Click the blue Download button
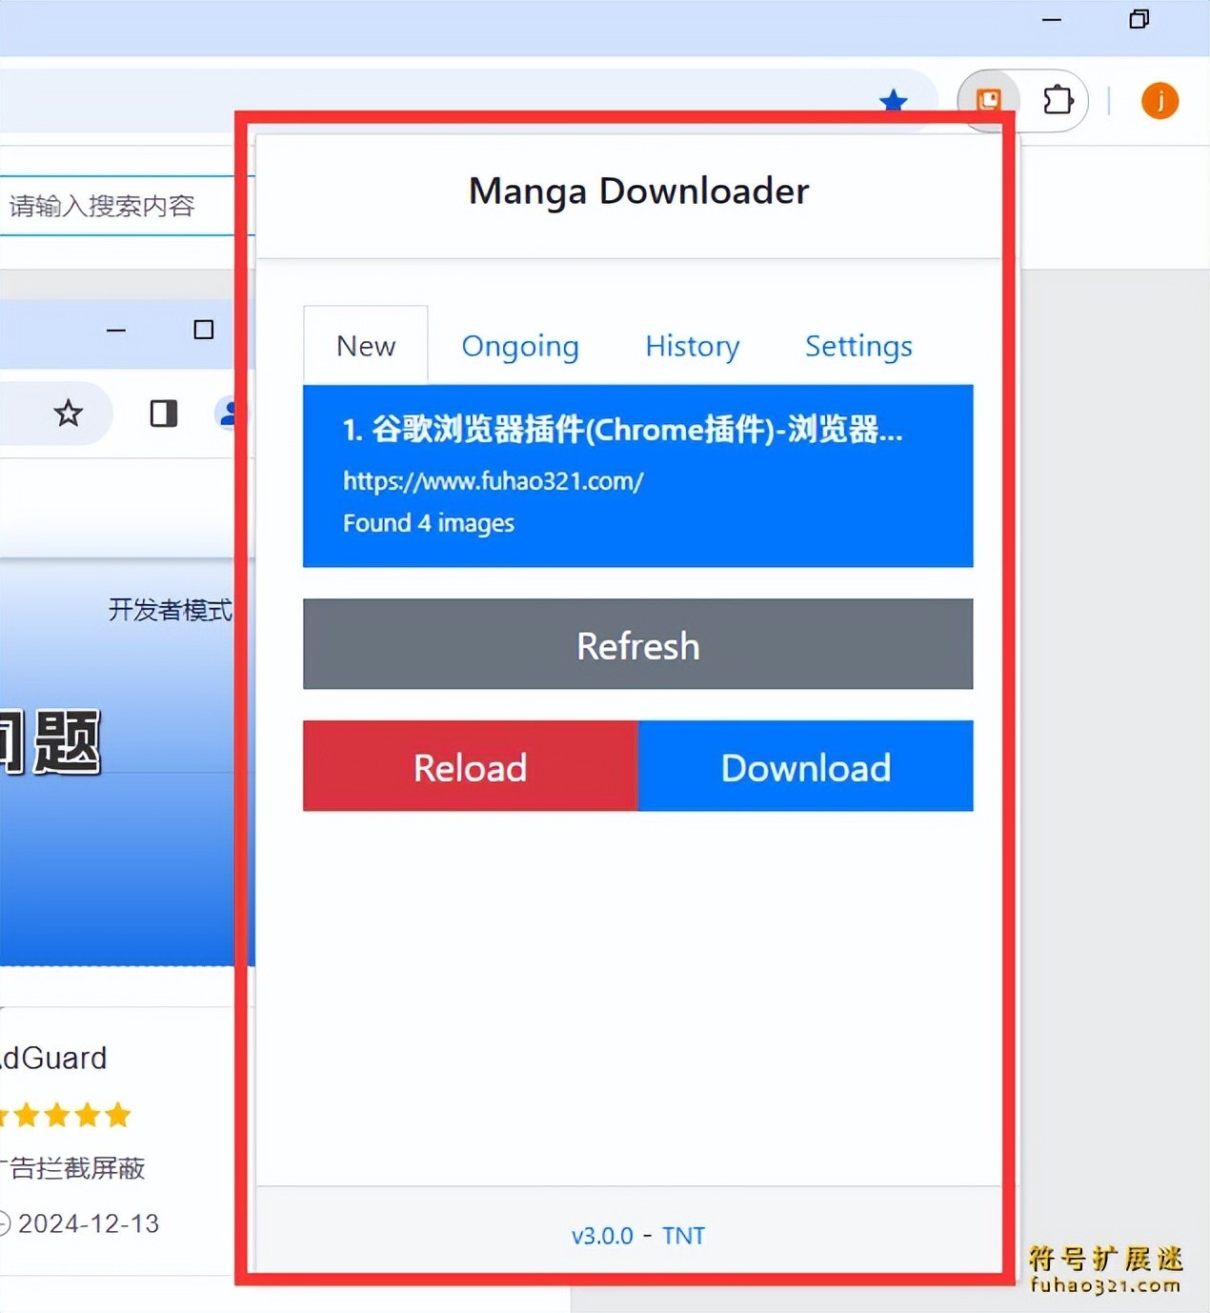The image size is (1210, 1313). (806, 766)
